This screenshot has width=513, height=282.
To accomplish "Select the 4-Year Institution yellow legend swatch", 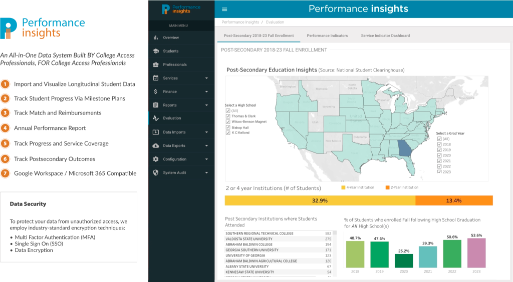I will (343, 187).
